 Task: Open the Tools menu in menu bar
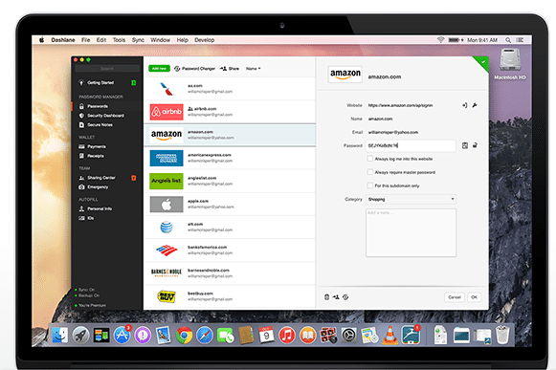[x=119, y=40]
